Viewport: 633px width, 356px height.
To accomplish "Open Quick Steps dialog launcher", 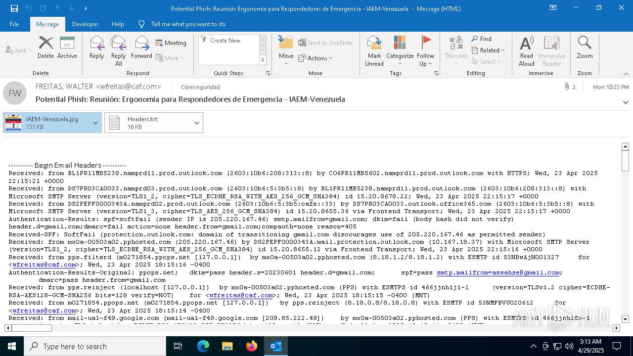I will (x=268, y=73).
